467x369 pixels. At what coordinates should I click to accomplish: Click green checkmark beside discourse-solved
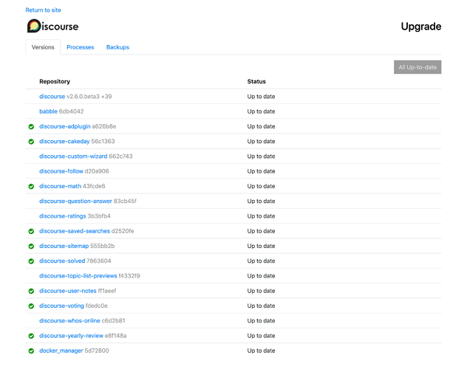pos(31,261)
